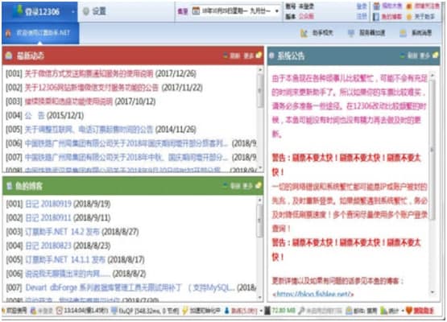The height and width of the screenshot is (322, 447).
Task: Click the yellow note icon in 最新动态 header
Action: click(259, 56)
